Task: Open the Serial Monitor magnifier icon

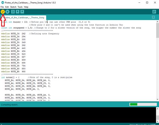Action: tap(154, 12)
